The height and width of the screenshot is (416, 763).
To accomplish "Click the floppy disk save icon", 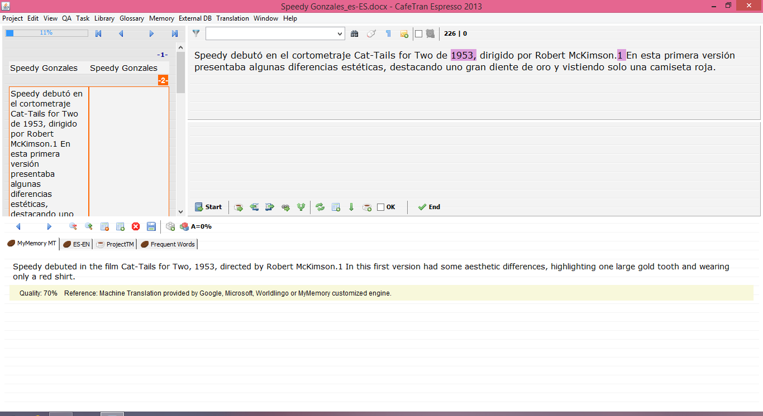I will (x=151, y=226).
